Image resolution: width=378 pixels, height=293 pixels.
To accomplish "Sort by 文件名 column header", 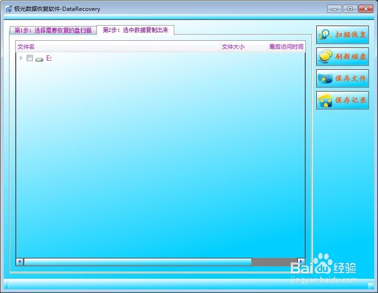I will [118, 47].
